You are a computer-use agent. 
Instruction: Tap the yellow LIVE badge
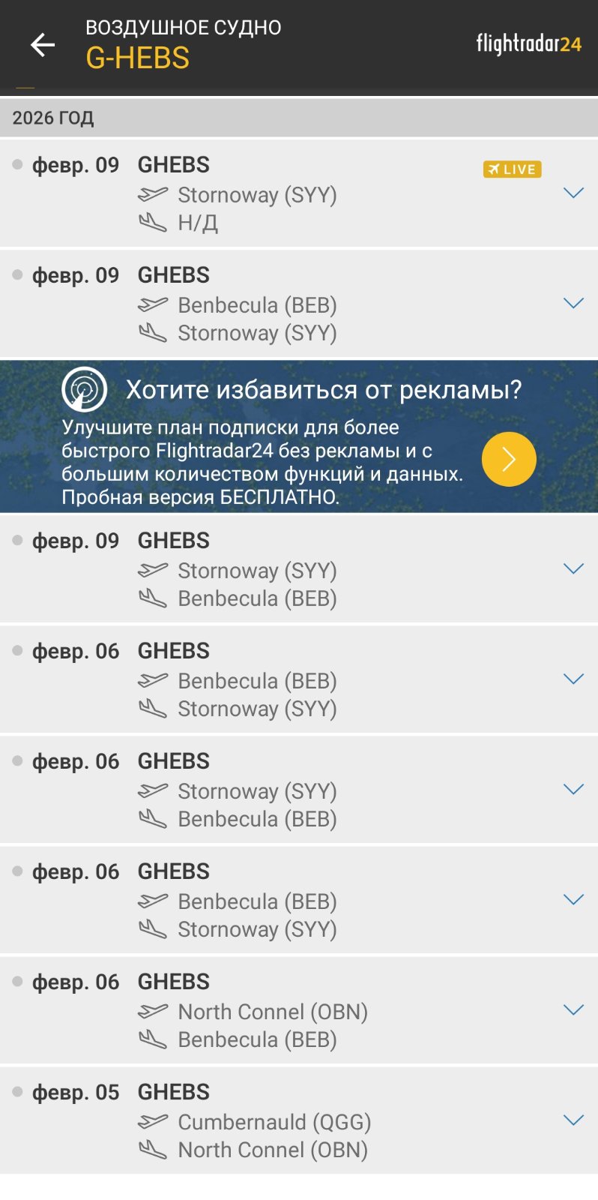coord(512,169)
